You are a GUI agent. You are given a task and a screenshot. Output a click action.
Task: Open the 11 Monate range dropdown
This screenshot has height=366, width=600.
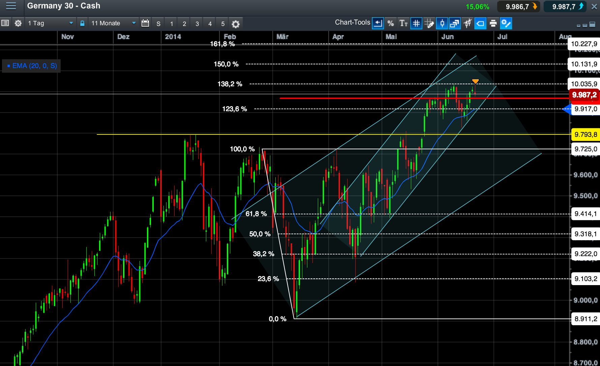[x=113, y=23]
